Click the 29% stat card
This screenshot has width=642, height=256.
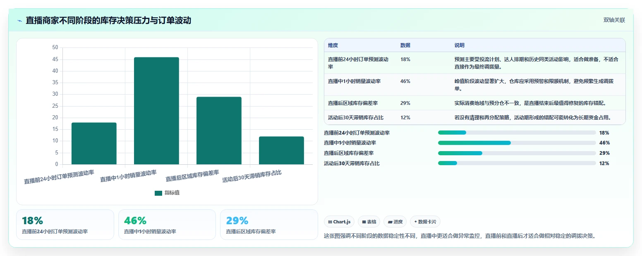(x=269, y=225)
